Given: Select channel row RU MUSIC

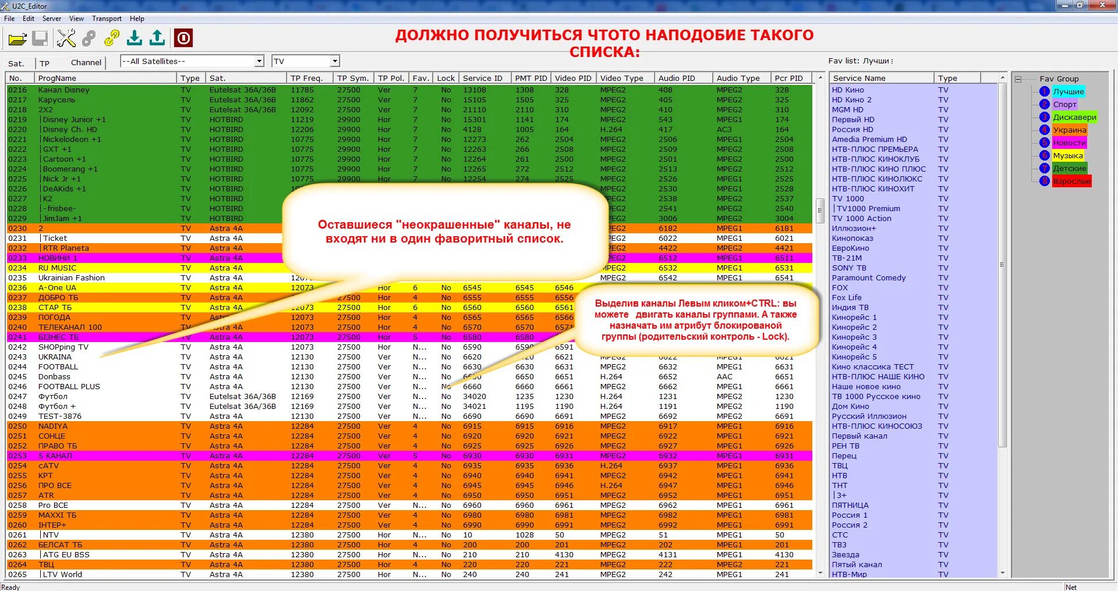Looking at the screenshot, I should [409, 268].
